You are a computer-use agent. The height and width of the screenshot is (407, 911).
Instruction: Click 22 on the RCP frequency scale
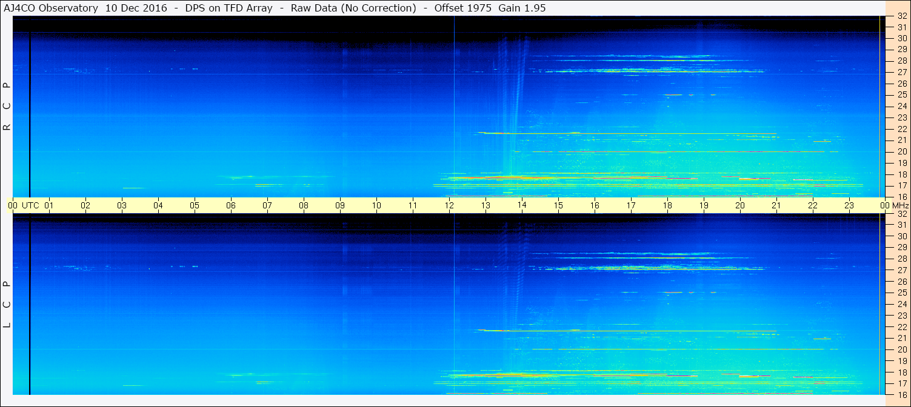point(902,128)
